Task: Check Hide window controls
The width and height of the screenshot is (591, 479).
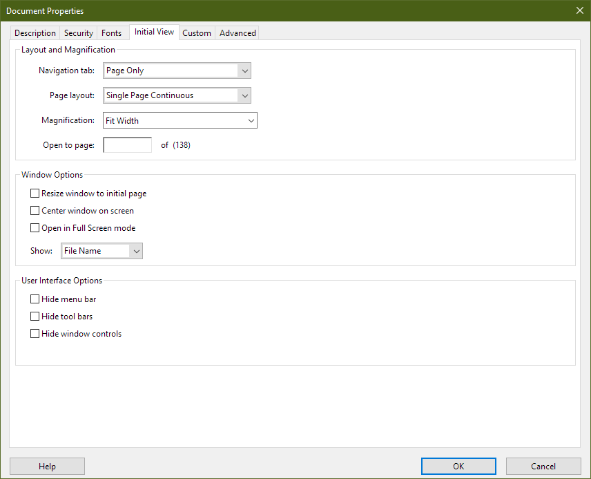Action: point(35,334)
